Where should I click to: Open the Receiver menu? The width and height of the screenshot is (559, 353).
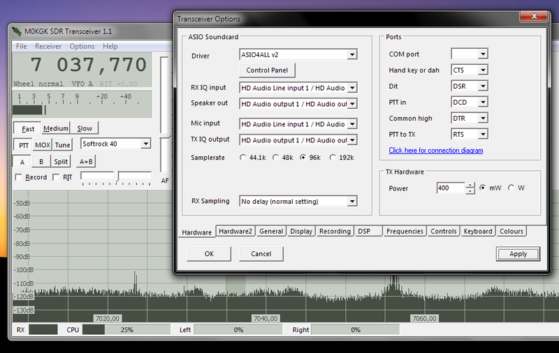(x=48, y=46)
